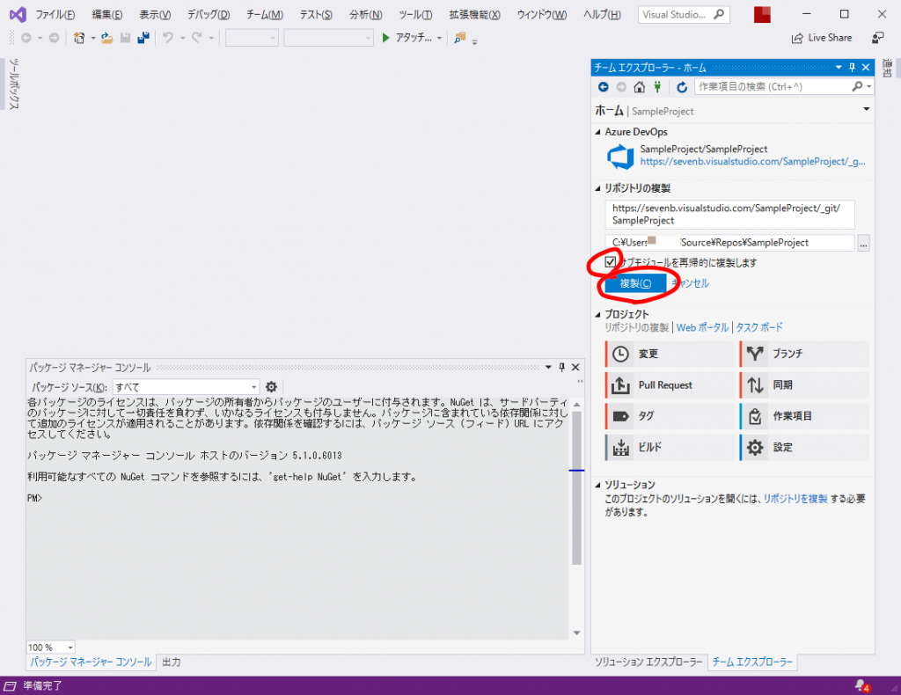The width and height of the screenshot is (901, 695).
Task: Open the Team Explorer window position dropdown
Action: pos(839,68)
